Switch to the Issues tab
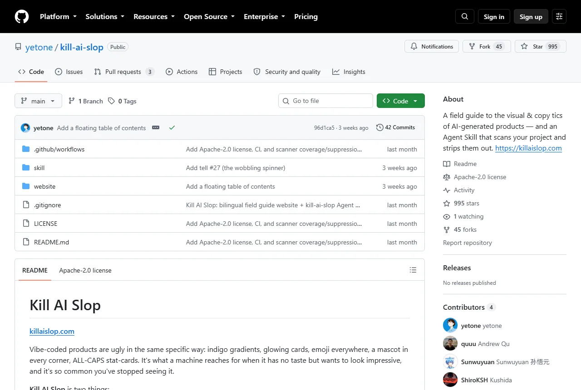Screen dimensions: 581x390 69,72
